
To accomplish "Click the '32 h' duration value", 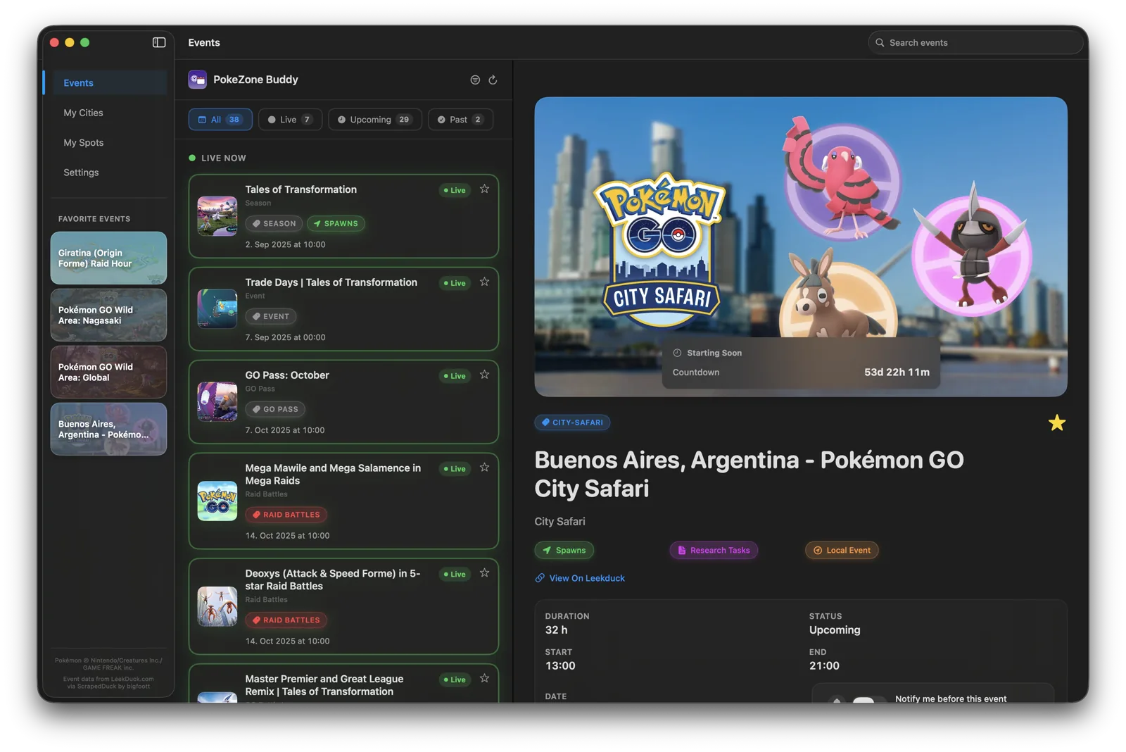I will tap(556, 630).
